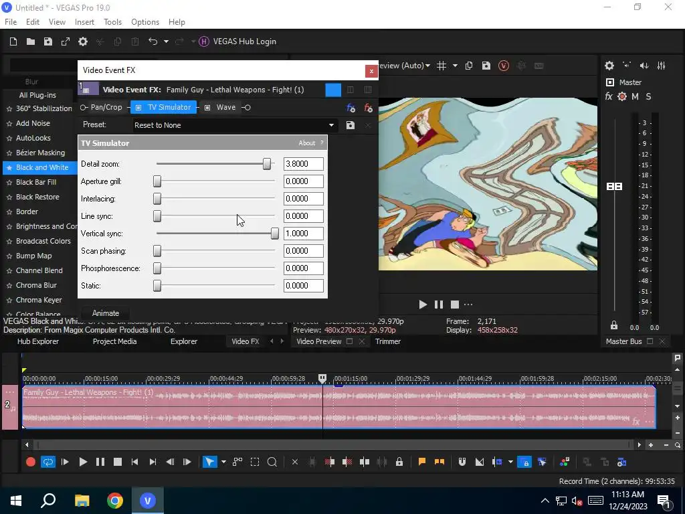Expand the overlays dropdown arrow
685x514 pixels.
(455, 66)
